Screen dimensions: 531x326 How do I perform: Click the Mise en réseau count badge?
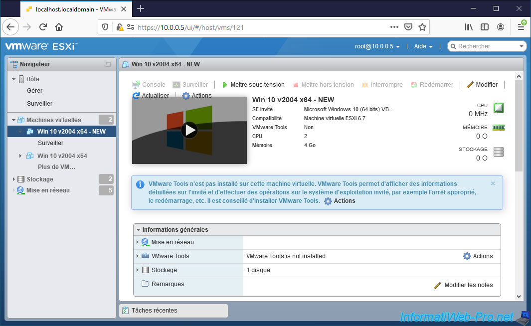(106, 190)
